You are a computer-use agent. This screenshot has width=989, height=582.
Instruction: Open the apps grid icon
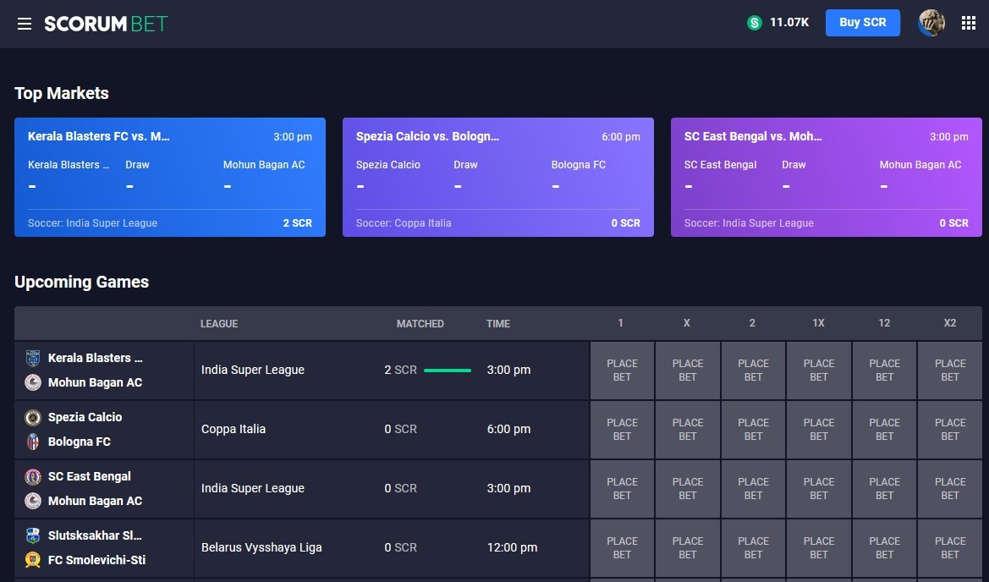tap(969, 24)
